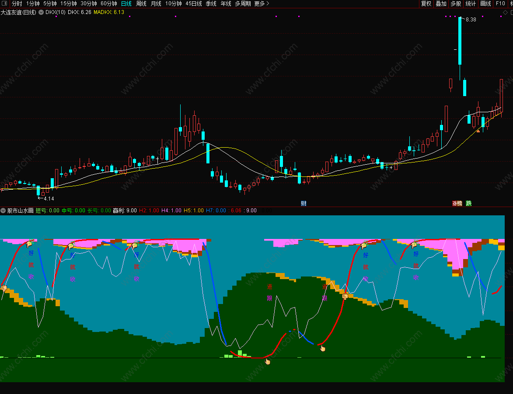Click the 叠加 overlay button
This screenshot has width=513, height=394.
pos(441,3)
